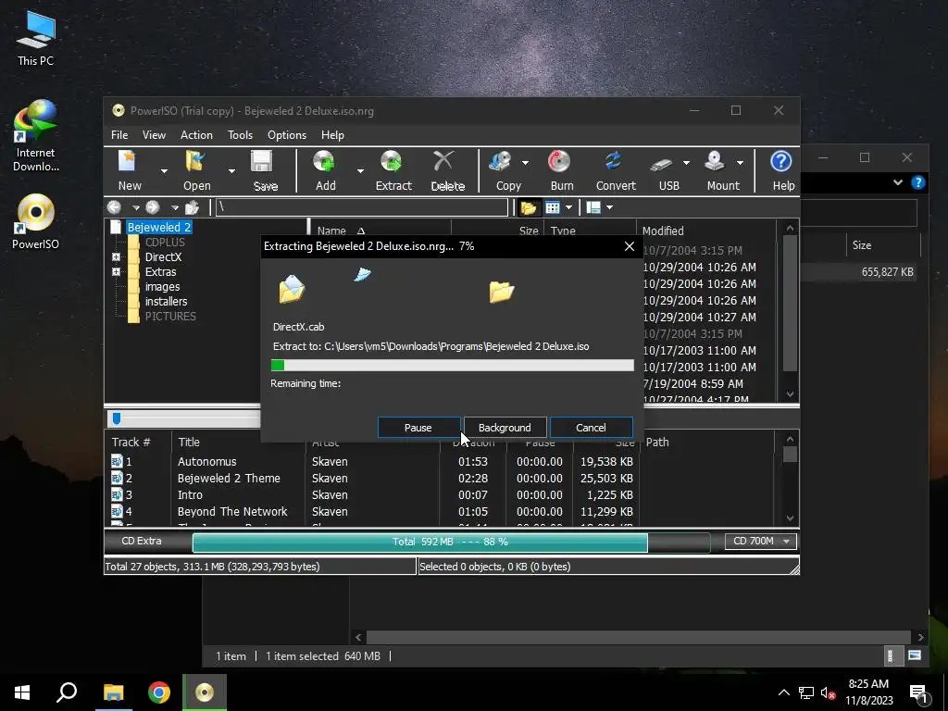Open the Tools menu

click(x=240, y=135)
